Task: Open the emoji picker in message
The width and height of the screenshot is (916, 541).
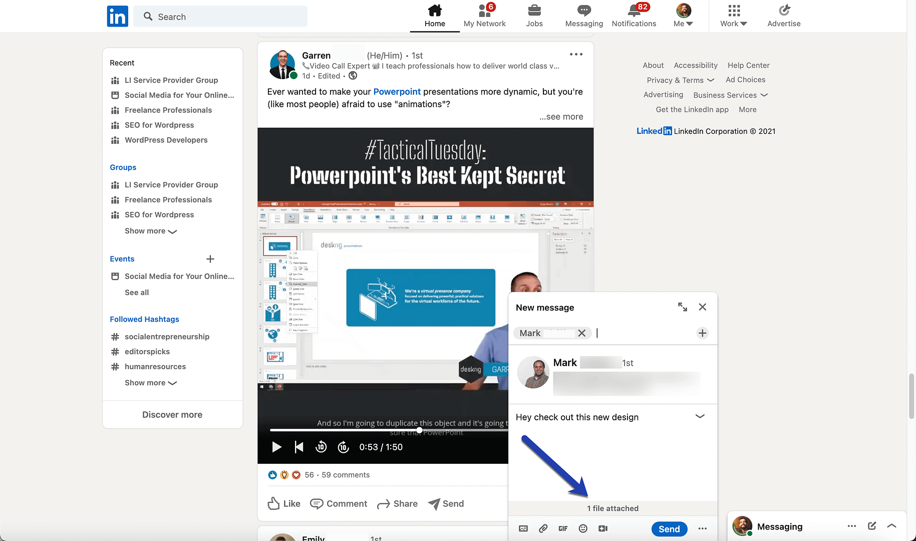Action: click(583, 528)
